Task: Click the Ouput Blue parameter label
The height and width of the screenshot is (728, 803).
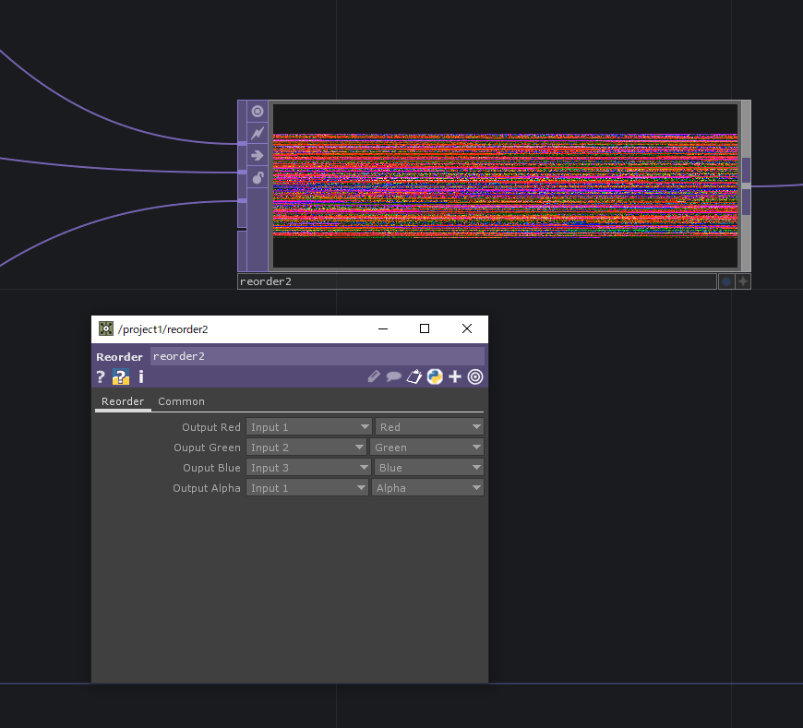Action: 211,468
